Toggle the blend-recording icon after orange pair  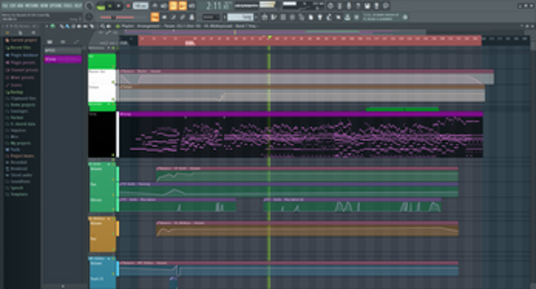click(x=192, y=6)
